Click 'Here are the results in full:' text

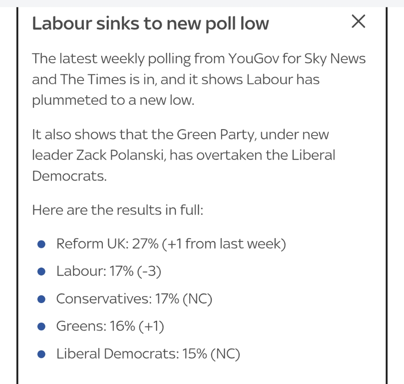tap(117, 210)
